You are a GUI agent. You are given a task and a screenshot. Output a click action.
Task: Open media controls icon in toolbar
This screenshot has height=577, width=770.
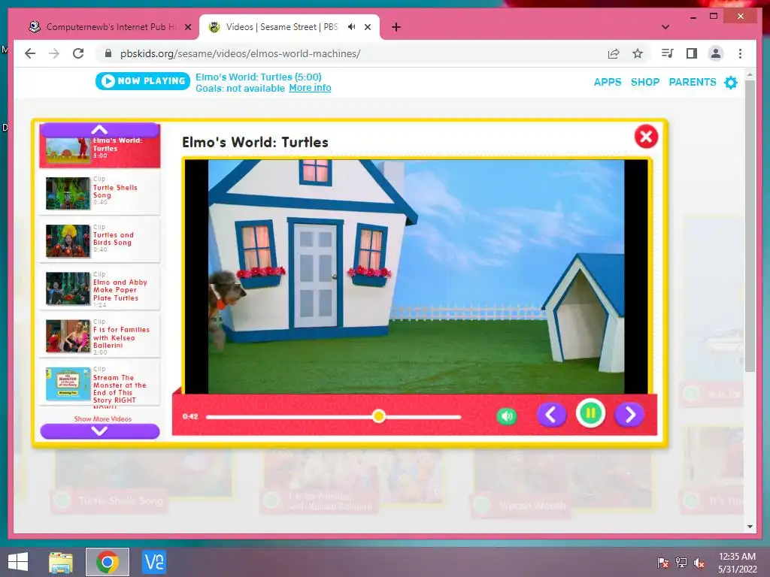point(667,53)
